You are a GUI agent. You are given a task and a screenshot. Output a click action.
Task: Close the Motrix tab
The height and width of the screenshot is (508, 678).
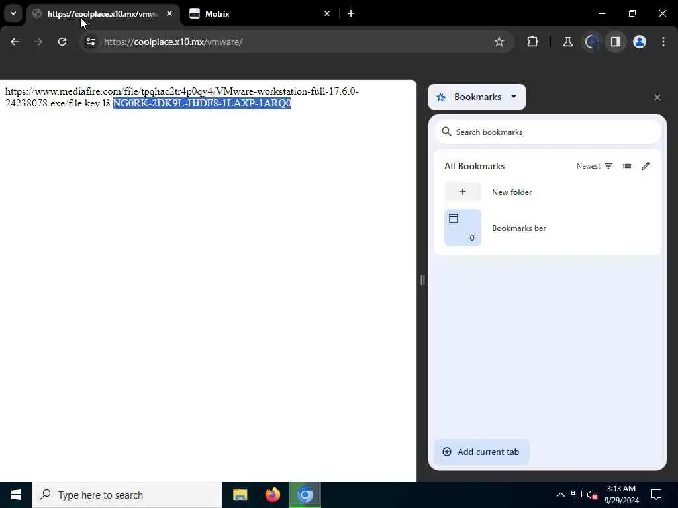pyautogui.click(x=327, y=13)
